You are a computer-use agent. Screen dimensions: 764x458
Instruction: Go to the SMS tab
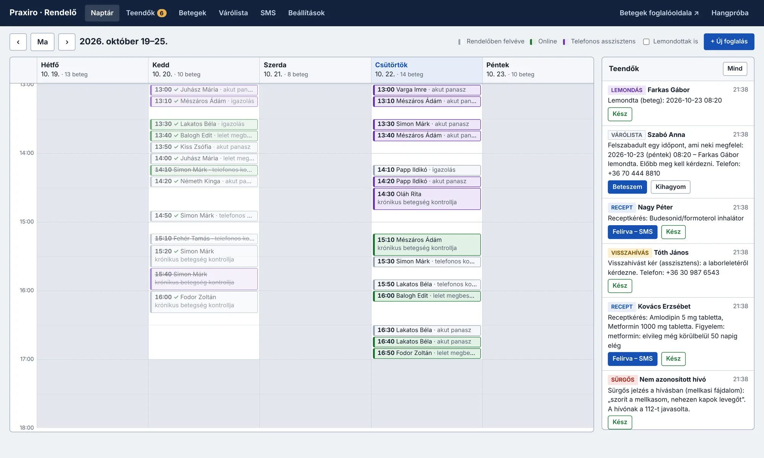coord(268,13)
